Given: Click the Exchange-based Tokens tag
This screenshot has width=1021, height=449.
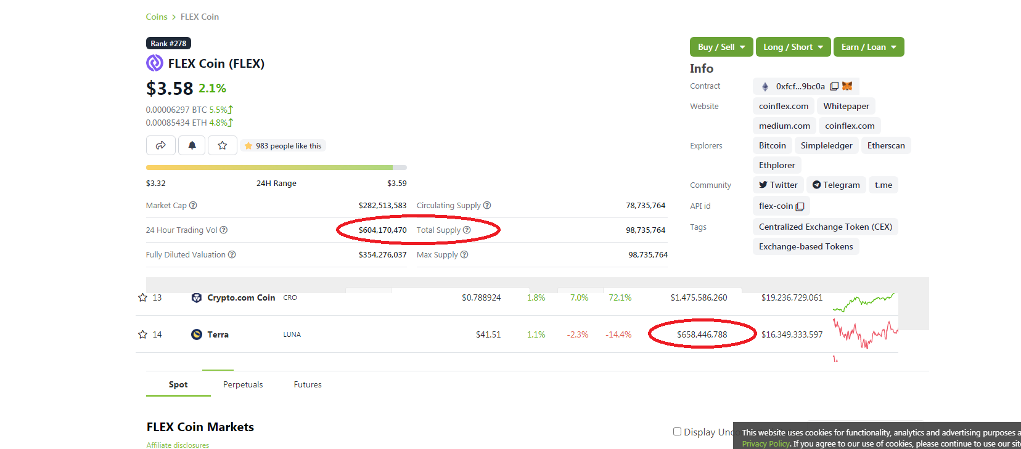Looking at the screenshot, I should click(806, 246).
